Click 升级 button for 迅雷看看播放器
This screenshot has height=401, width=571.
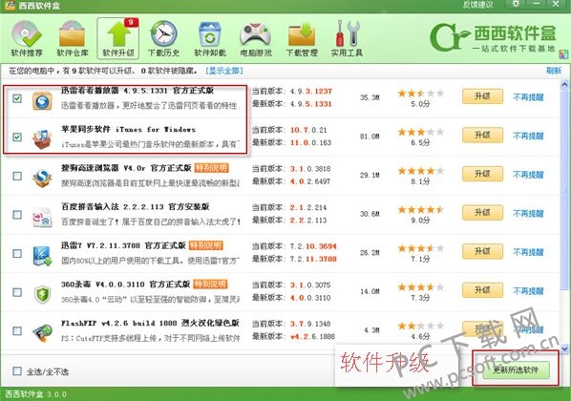(482, 96)
